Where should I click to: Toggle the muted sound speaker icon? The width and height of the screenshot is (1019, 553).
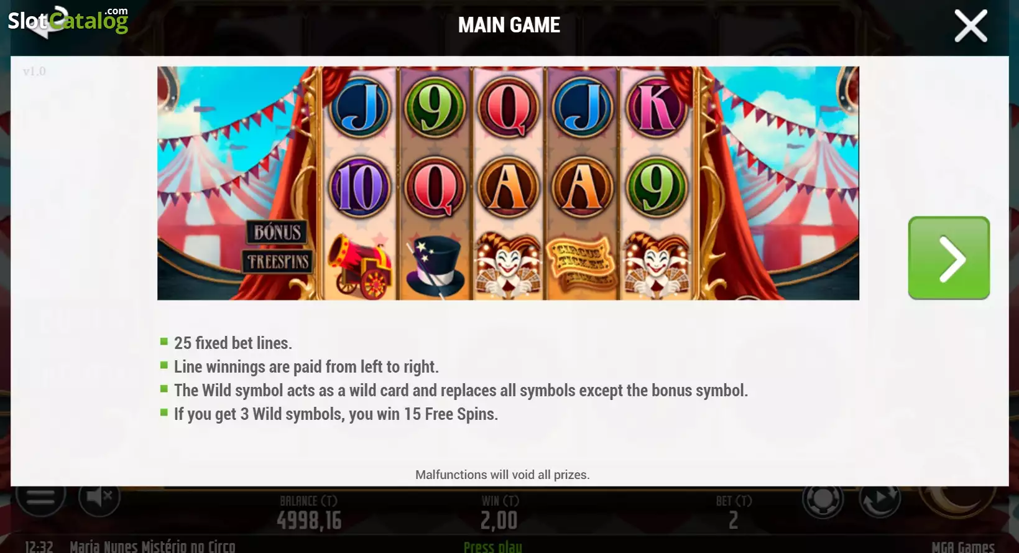click(x=99, y=498)
